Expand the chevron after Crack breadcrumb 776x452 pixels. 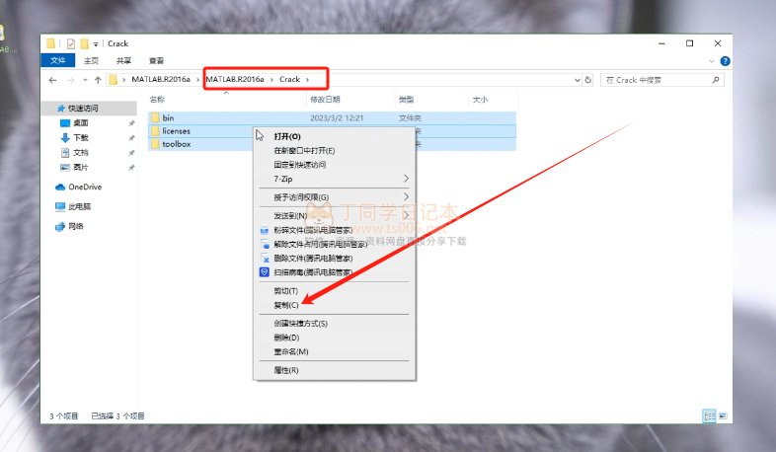pos(307,80)
